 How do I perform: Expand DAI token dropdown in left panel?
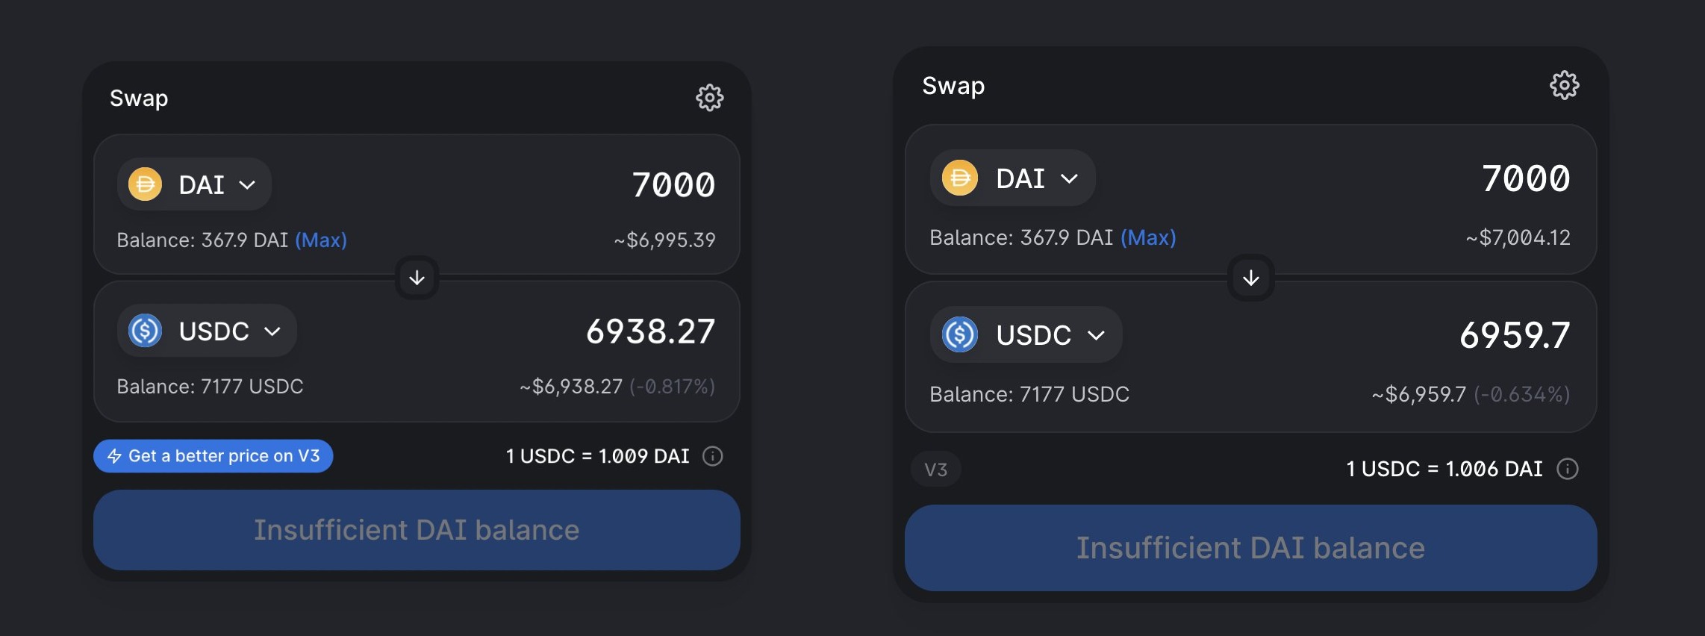point(247,184)
